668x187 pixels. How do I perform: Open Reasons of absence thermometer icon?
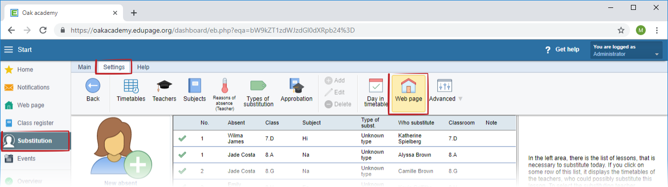click(224, 86)
